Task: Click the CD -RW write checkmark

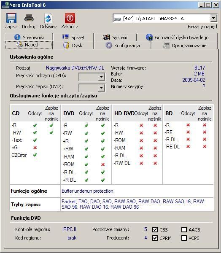Action: click(51, 133)
